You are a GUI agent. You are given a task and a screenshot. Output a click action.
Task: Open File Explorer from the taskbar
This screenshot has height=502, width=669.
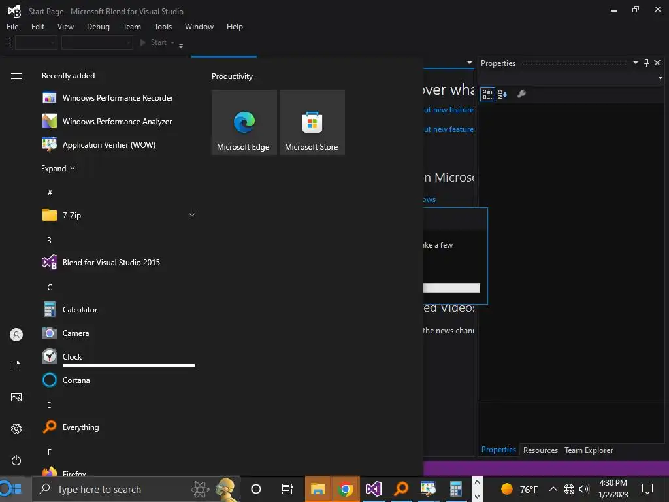[x=318, y=489]
